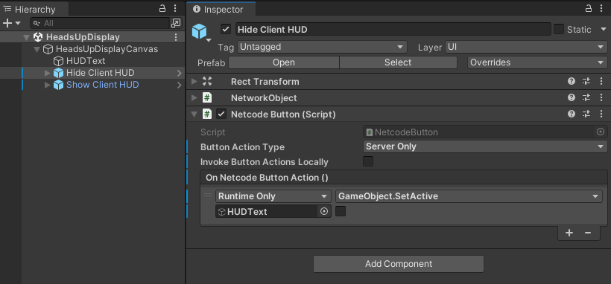The height and width of the screenshot is (284, 611).
Task: Toggle Invoke Button Actions Locally checkbox
Action: (368, 161)
